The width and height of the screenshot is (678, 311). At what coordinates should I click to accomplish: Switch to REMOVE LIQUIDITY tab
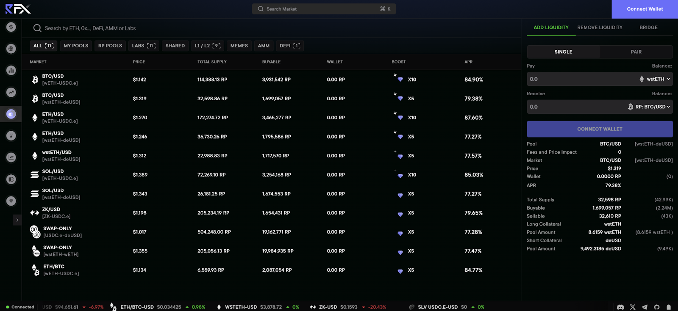coord(600,28)
